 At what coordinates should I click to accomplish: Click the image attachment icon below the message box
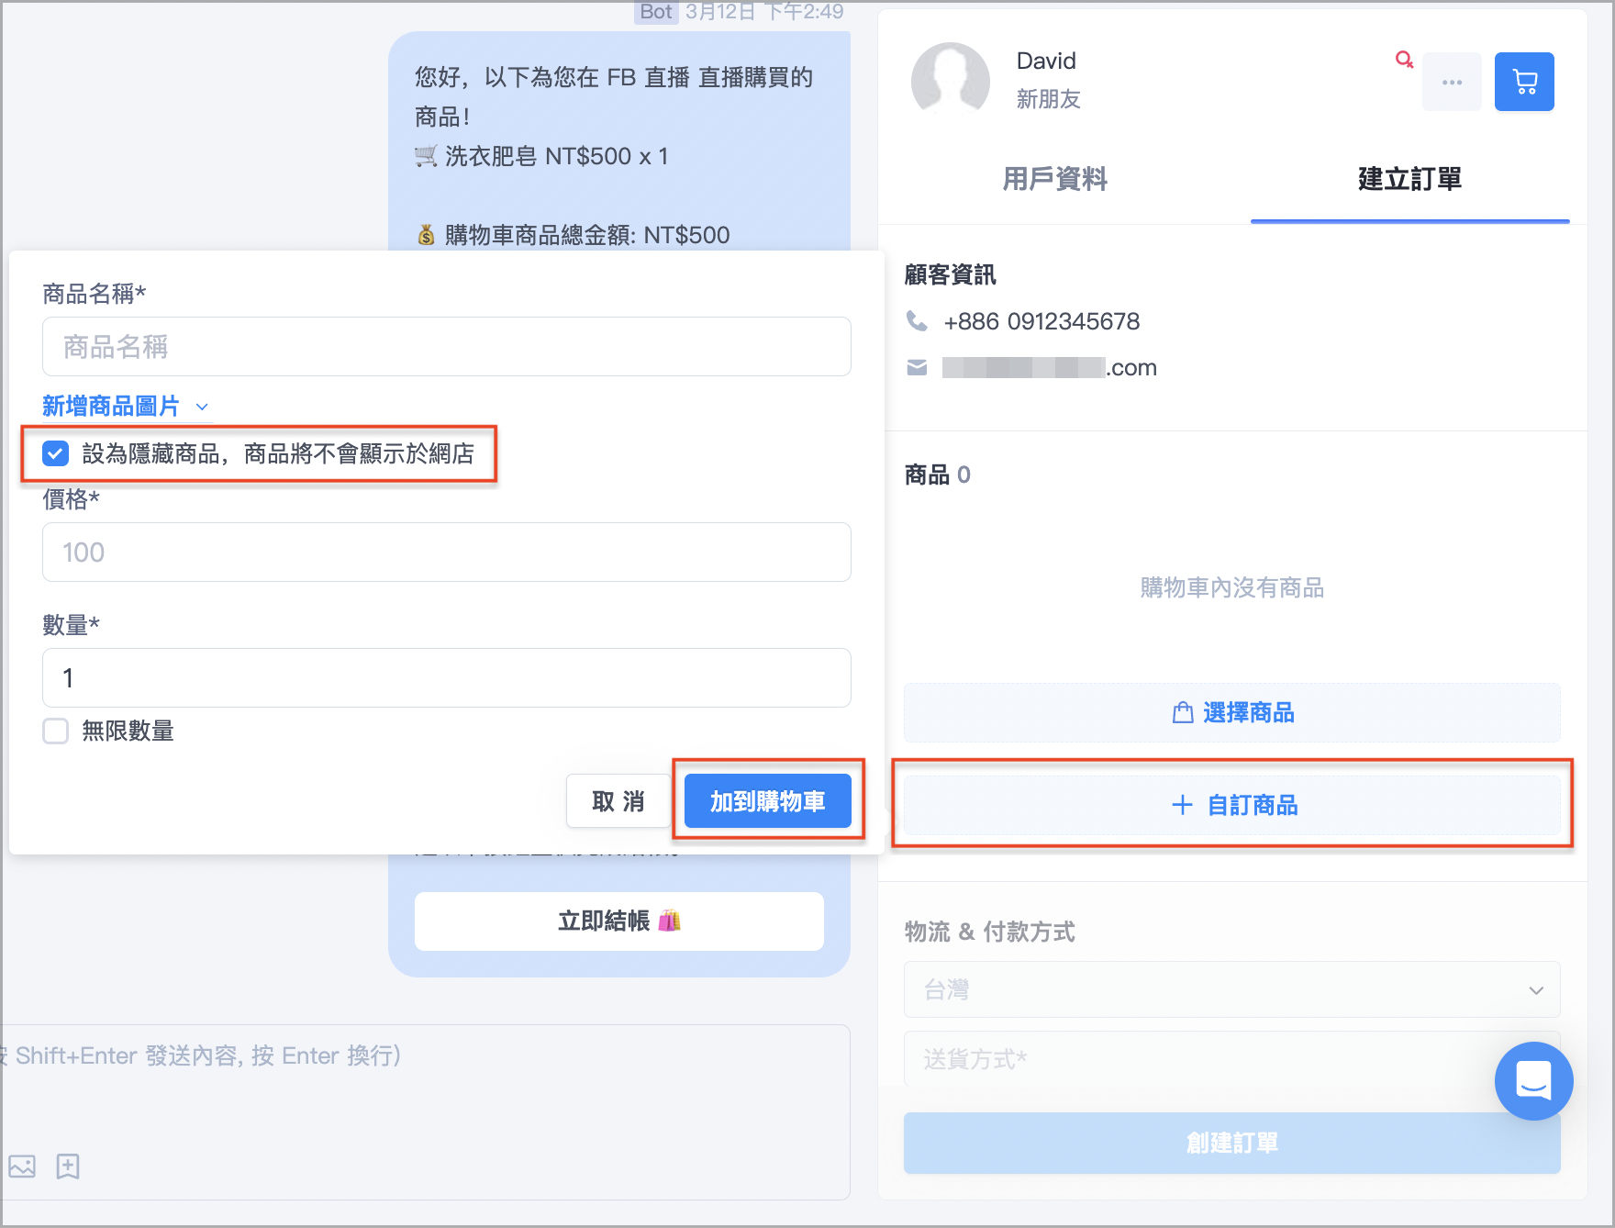[22, 1167]
